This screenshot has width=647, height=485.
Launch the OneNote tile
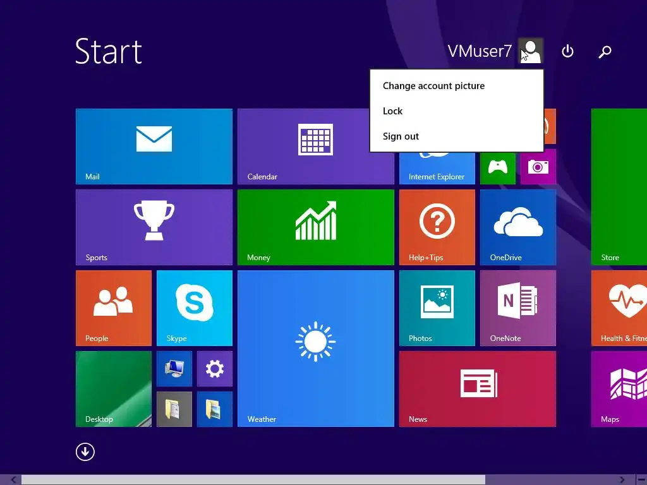[x=518, y=308]
